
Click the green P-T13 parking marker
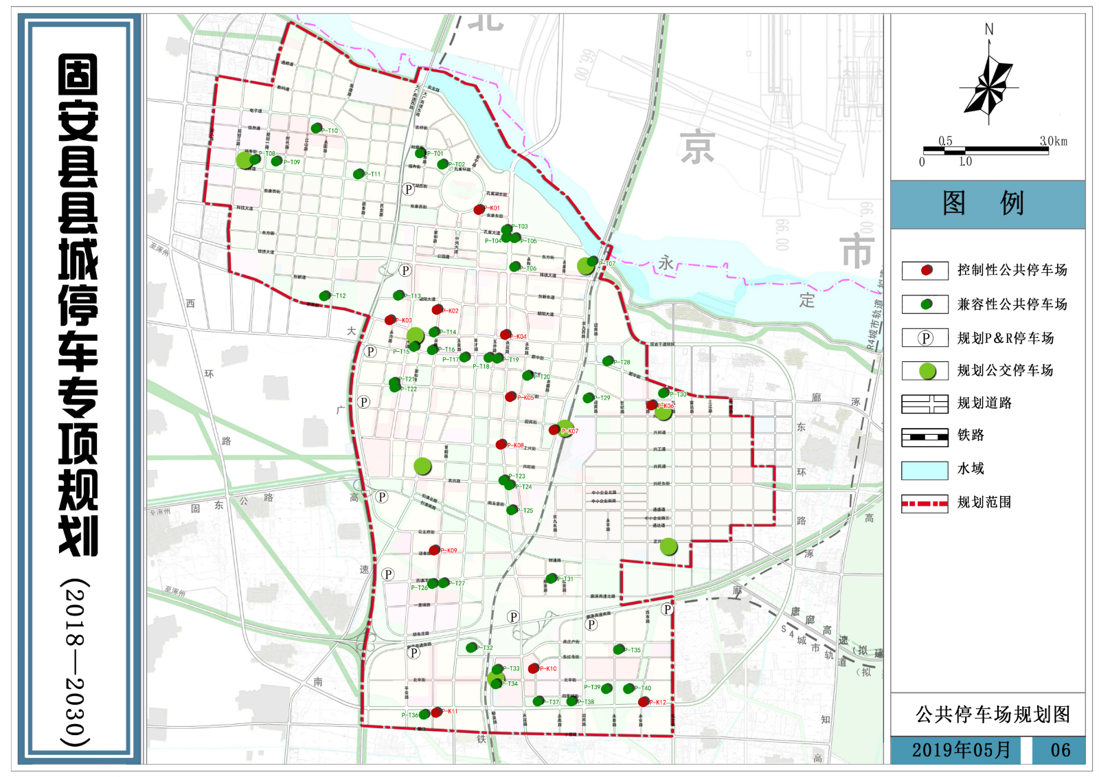pos(398,295)
